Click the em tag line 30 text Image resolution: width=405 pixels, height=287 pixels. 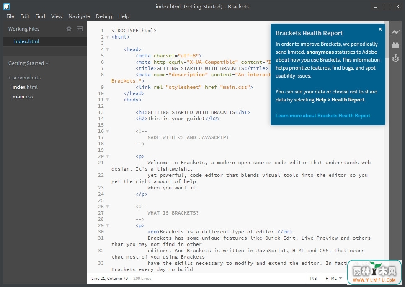(x=220, y=232)
